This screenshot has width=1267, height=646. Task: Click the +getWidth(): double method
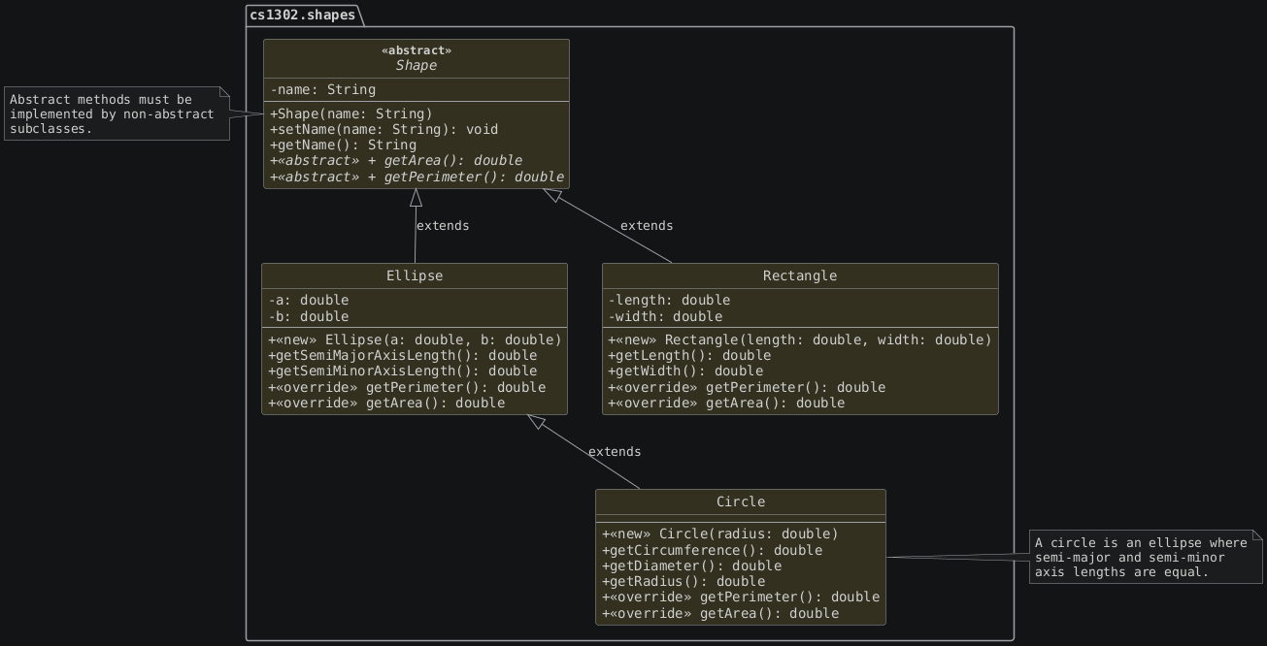click(685, 371)
